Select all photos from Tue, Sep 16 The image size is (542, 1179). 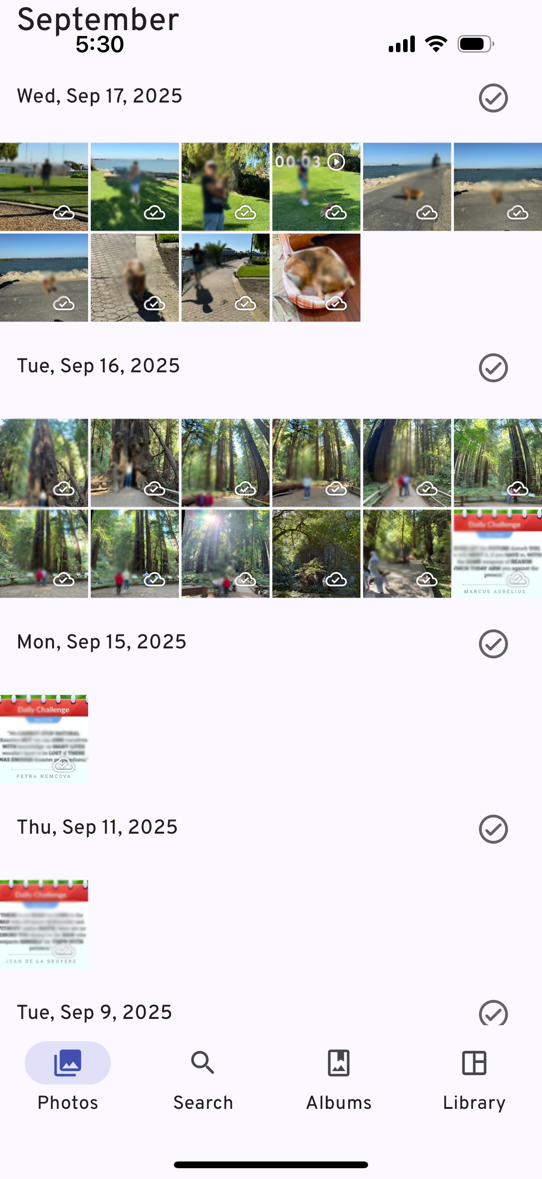[x=493, y=367]
